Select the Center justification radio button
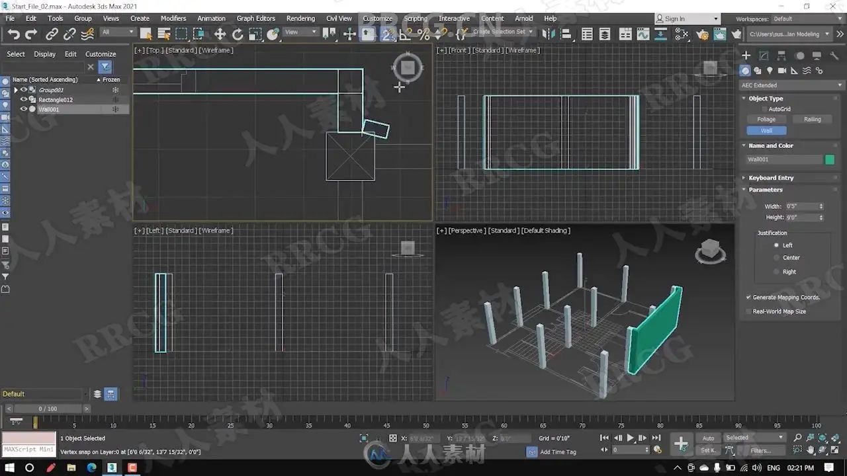Image resolution: width=847 pixels, height=476 pixels. (x=776, y=258)
